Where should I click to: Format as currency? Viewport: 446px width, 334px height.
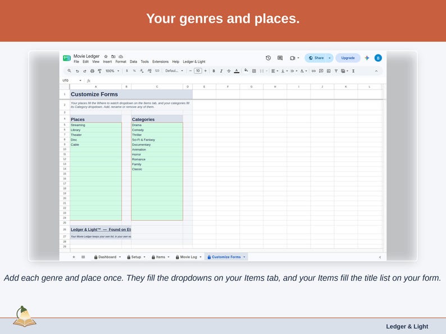coord(127,71)
